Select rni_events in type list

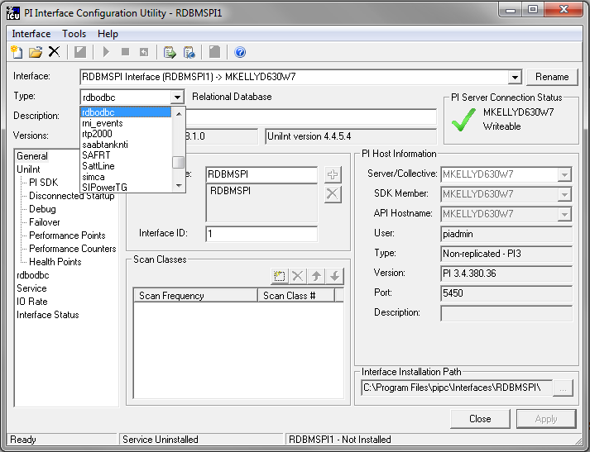[x=126, y=123]
